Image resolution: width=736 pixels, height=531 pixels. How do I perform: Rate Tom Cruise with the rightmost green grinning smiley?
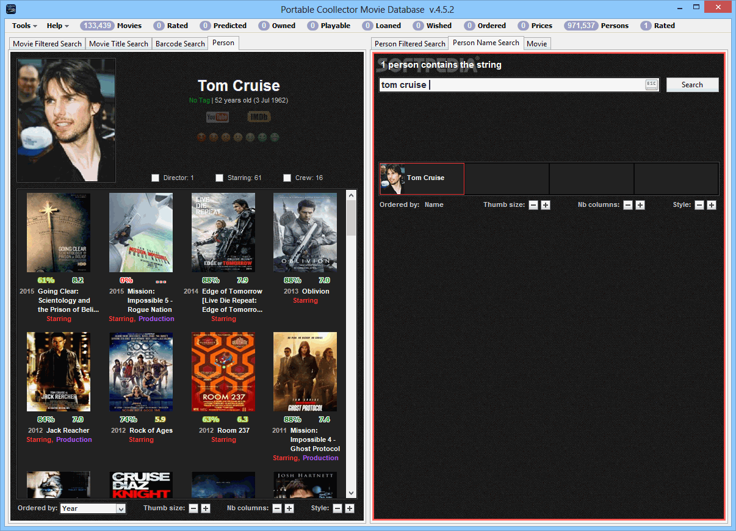point(275,137)
